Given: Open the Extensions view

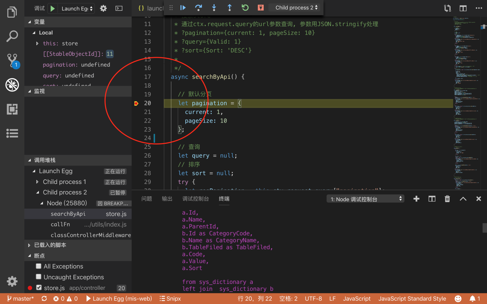Looking at the screenshot, I should tap(12, 109).
